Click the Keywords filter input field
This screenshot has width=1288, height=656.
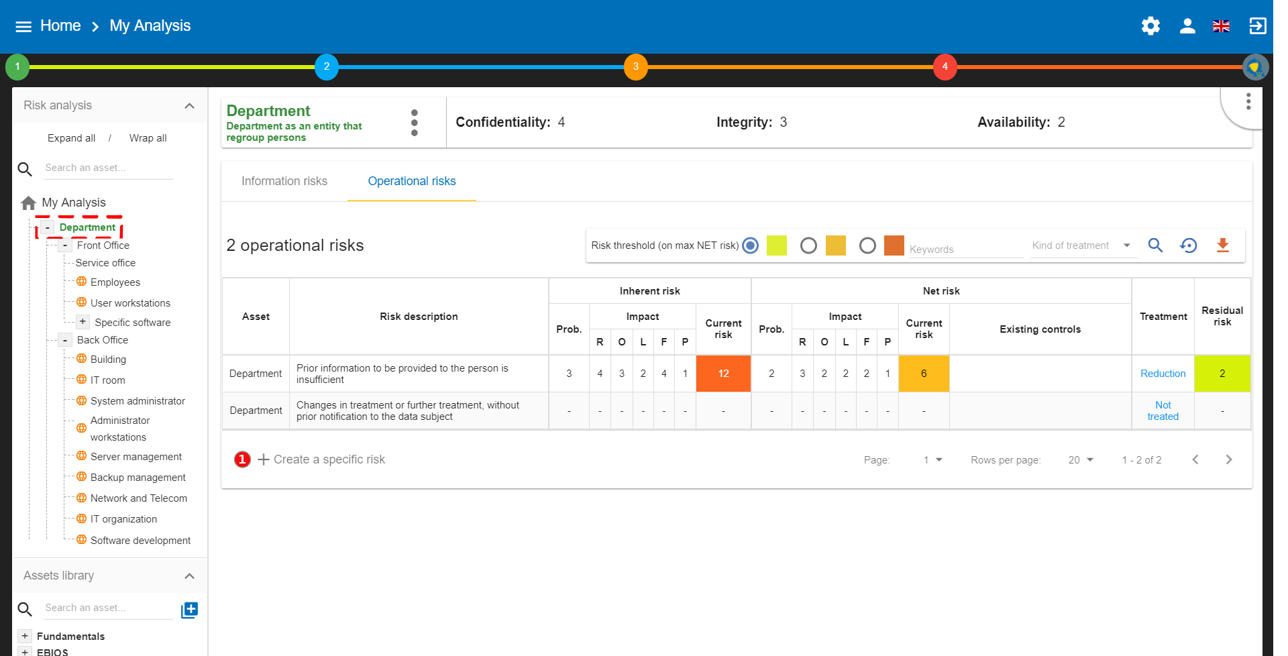coord(965,249)
